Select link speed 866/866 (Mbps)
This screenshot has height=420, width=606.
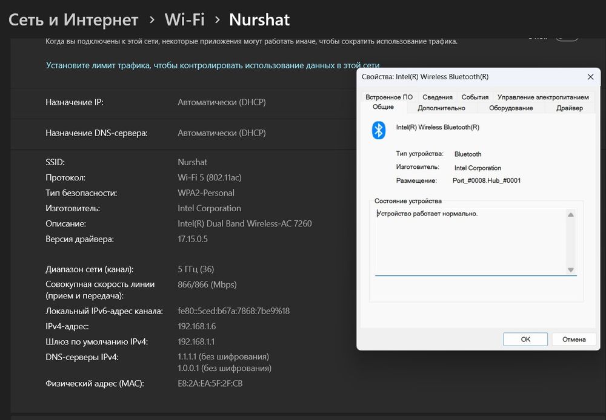[x=207, y=284]
